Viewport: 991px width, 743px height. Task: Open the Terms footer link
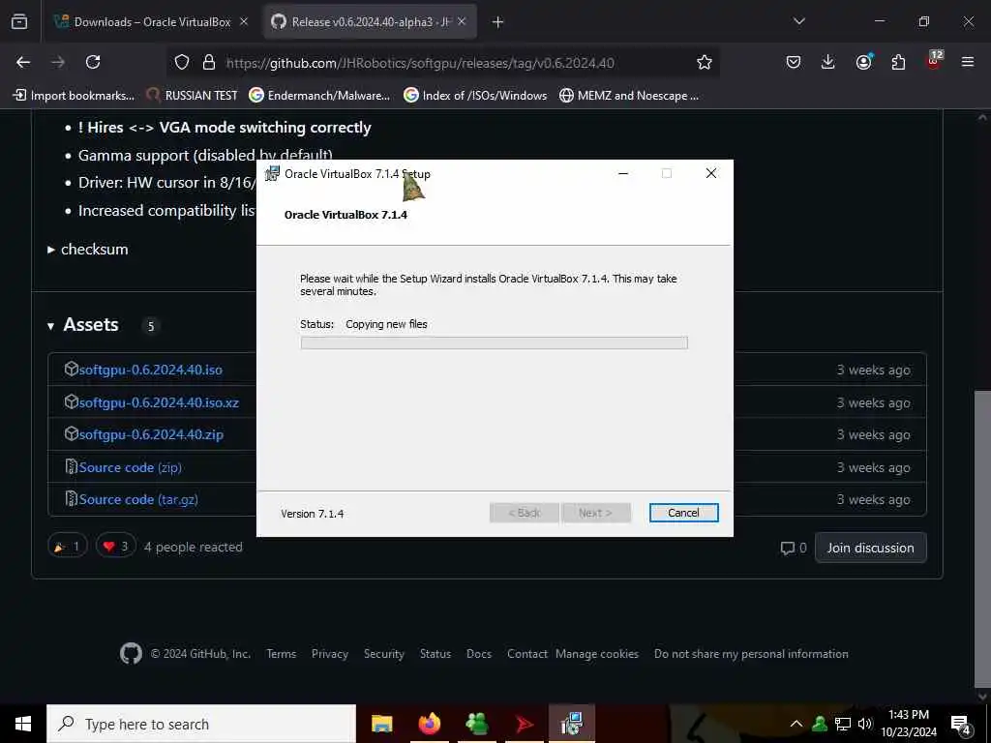[x=282, y=654]
